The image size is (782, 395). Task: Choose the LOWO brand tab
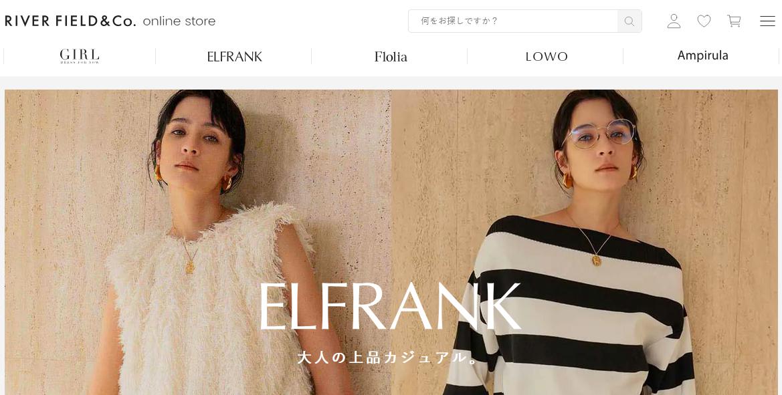pos(547,56)
